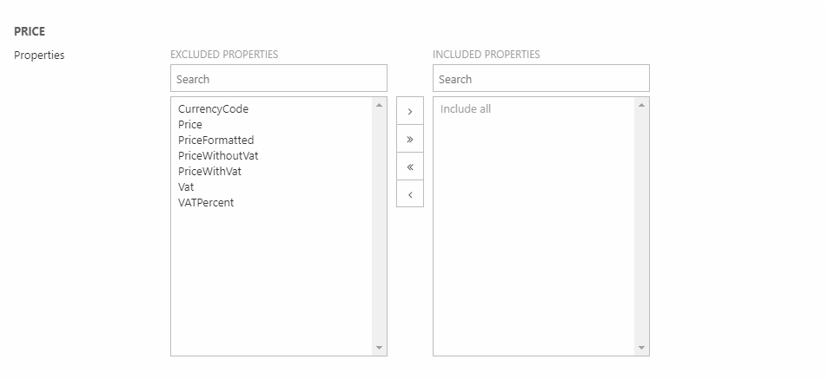The width and height of the screenshot is (828, 379).
Task: Click the excluded list scrollbar track
Action: pyautogui.click(x=379, y=225)
